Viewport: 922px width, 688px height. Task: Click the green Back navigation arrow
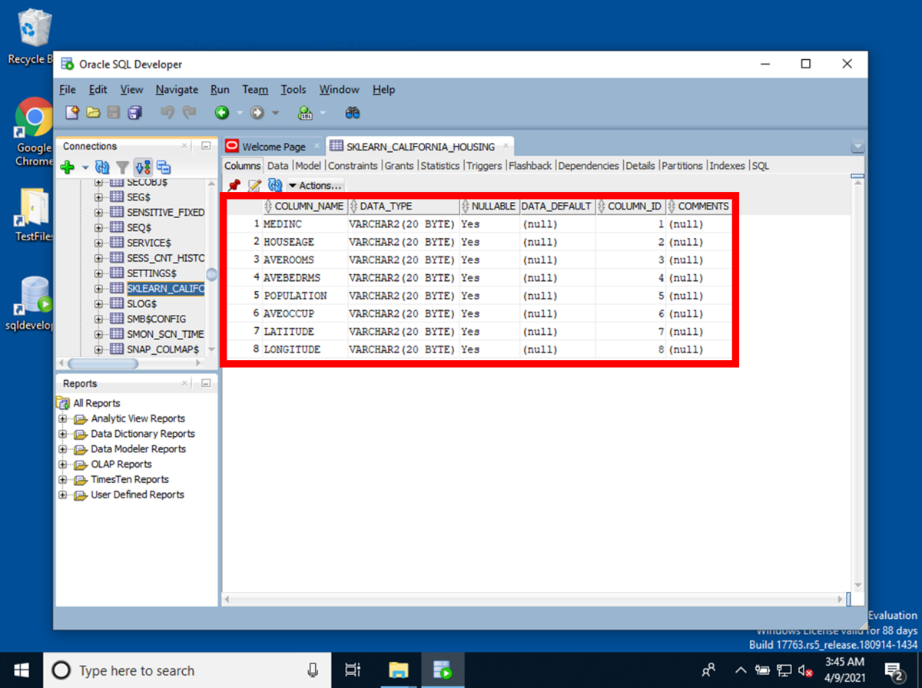222,113
